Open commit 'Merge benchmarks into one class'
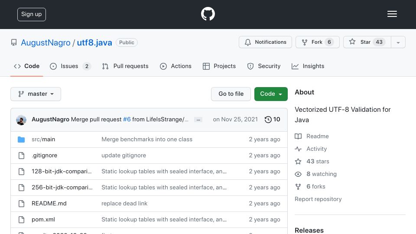The width and height of the screenshot is (416, 234). pos(147,139)
